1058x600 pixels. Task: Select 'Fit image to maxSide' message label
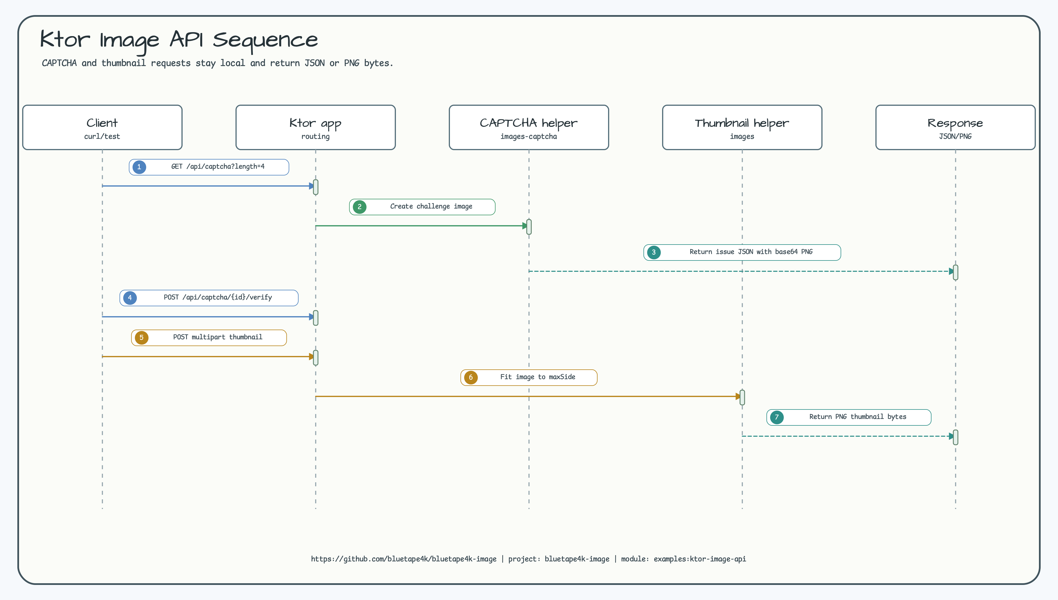click(x=529, y=377)
